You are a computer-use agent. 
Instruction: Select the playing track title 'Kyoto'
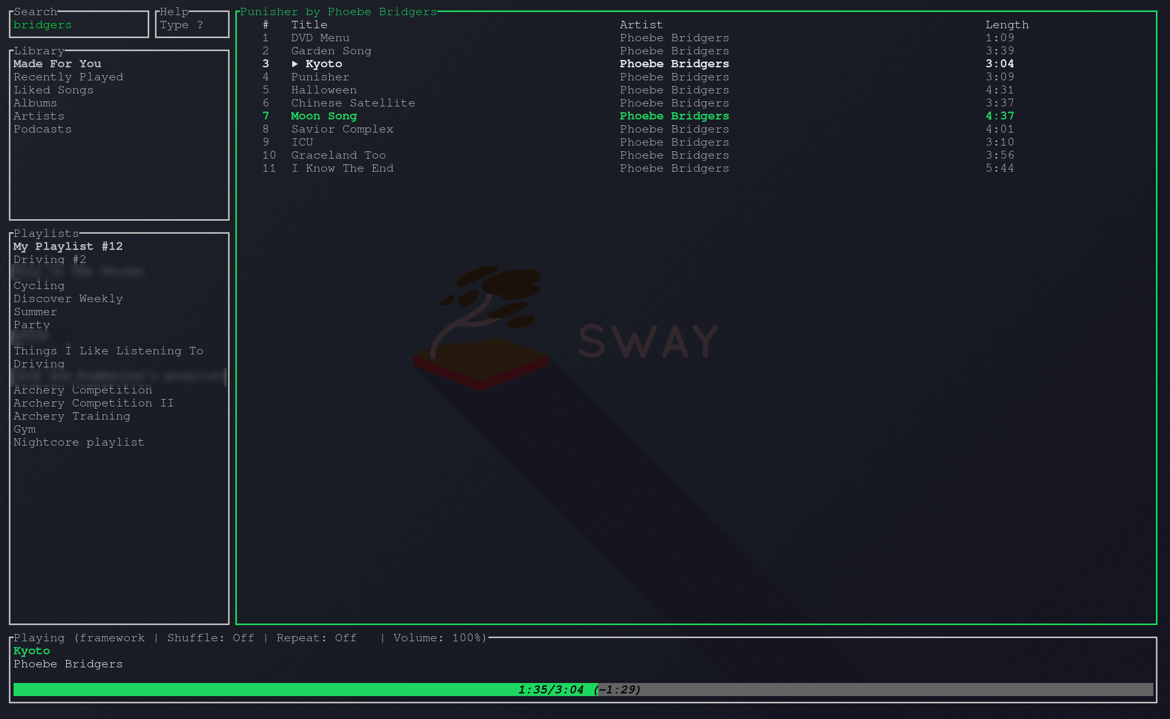(x=324, y=64)
